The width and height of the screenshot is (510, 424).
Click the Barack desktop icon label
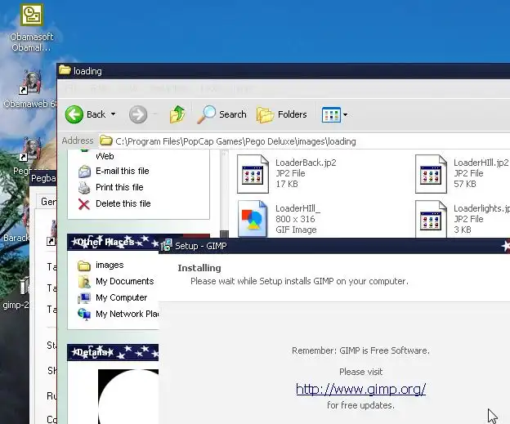click(x=16, y=238)
